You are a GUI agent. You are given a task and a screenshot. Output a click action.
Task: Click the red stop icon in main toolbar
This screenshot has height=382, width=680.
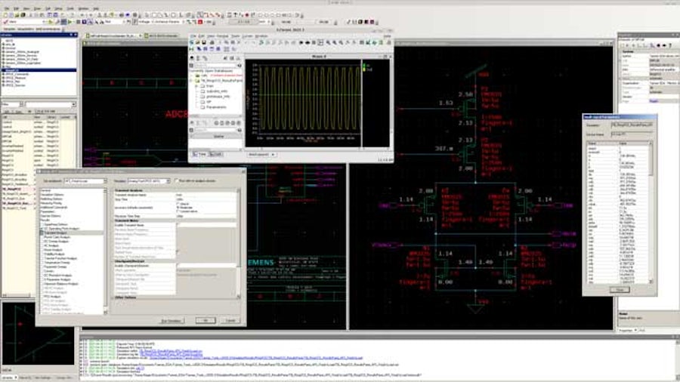click(x=200, y=22)
